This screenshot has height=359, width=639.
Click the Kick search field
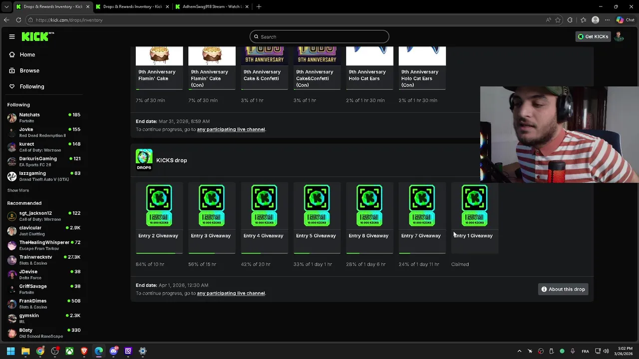(319, 36)
